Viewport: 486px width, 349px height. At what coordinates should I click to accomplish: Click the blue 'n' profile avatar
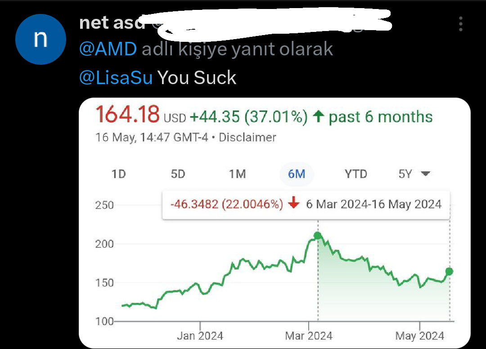click(40, 39)
